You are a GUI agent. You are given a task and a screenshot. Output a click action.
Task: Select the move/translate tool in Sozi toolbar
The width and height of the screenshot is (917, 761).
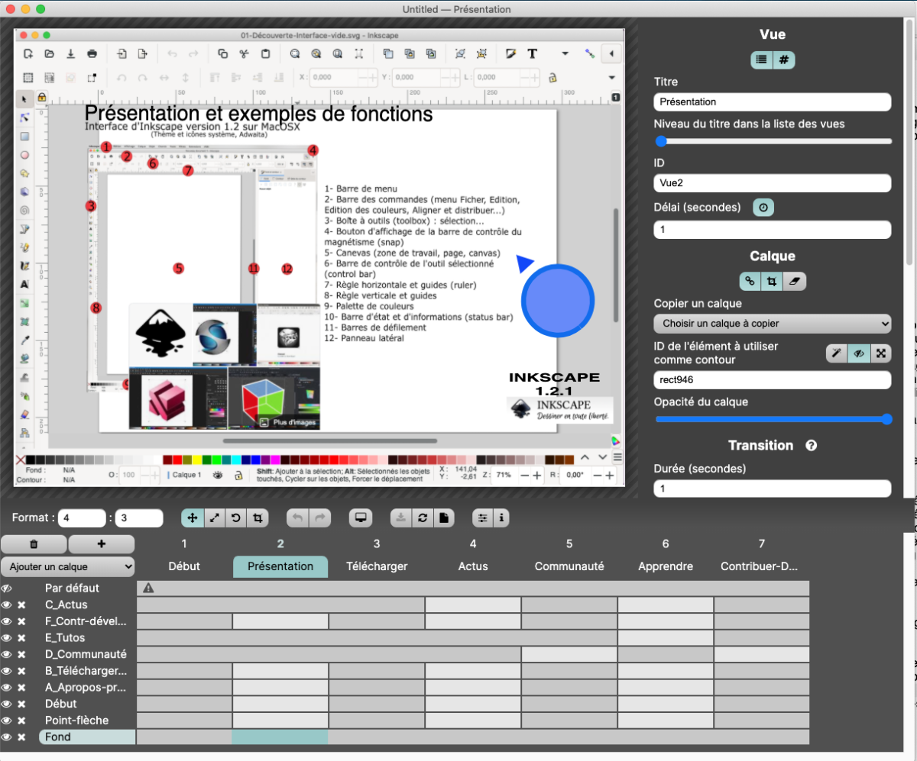(192, 518)
